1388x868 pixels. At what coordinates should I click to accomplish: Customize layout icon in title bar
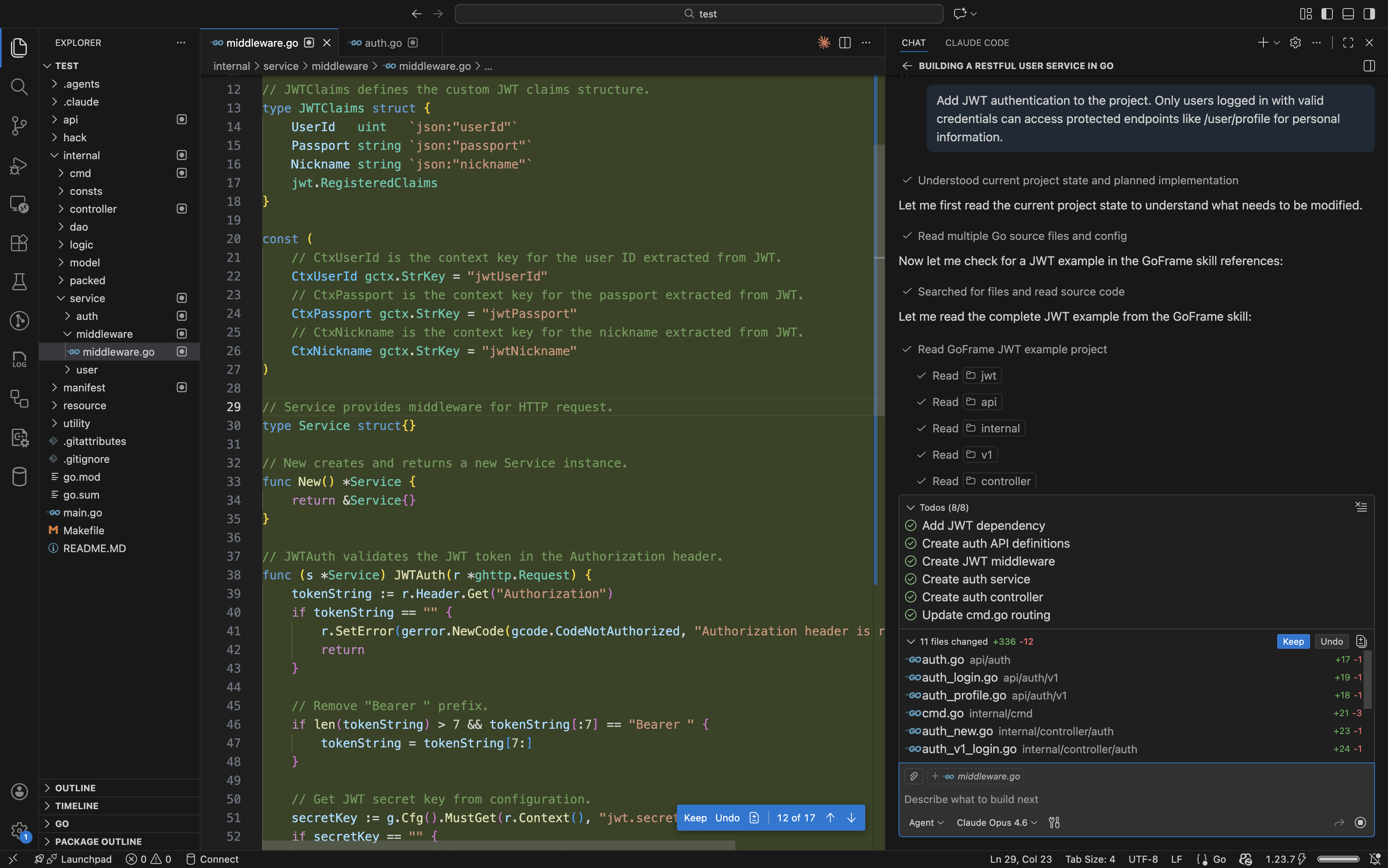coord(1305,14)
